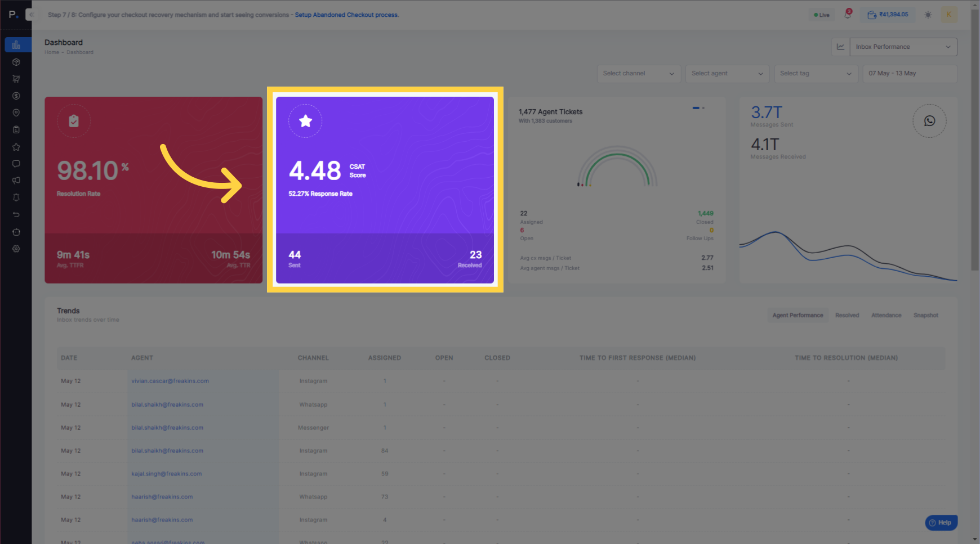The image size is (980, 544).
Task: Open notifications bell with badge 3
Action: pos(848,15)
